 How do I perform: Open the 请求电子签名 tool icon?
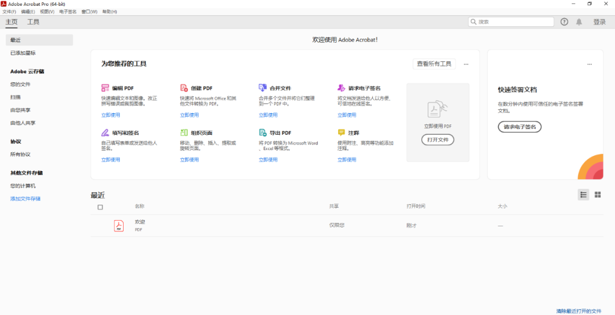(x=341, y=88)
